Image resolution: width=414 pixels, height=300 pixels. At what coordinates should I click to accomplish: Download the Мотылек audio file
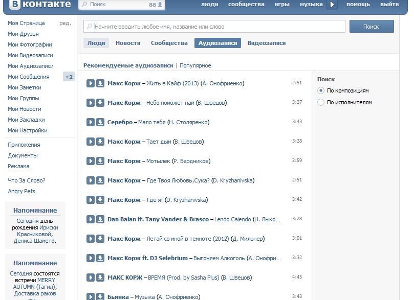(x=100, y=161)
